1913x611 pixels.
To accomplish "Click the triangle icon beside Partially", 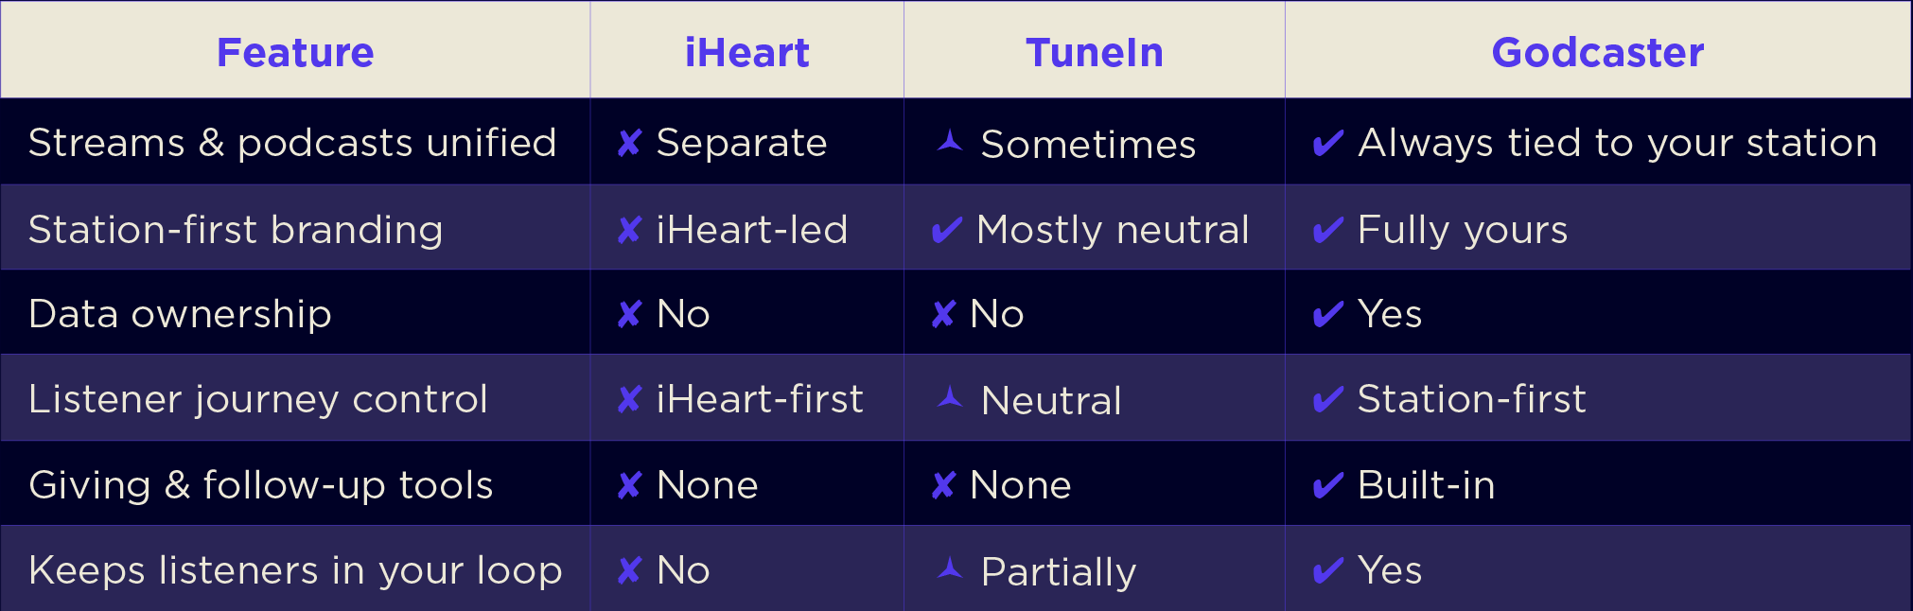I will tap(950, 569).
